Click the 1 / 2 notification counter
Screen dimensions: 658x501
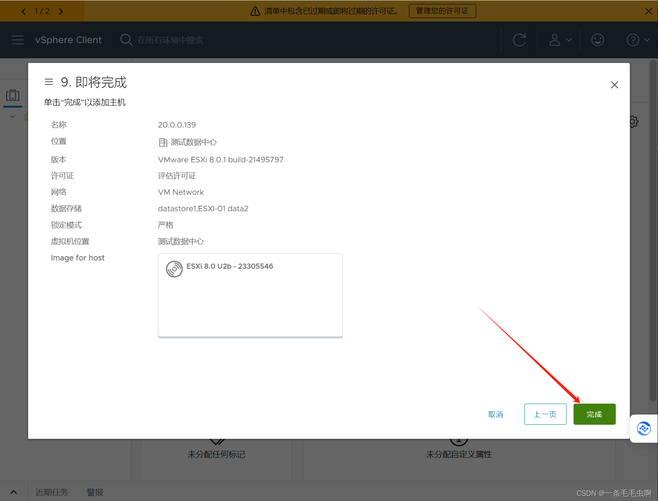point(42,11)
